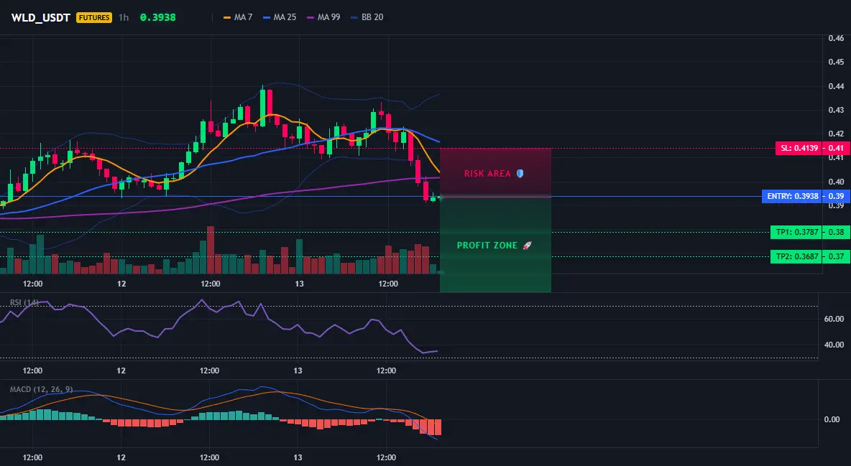The image size is (851, 466).
Task: Click the '12' date label on price chart axis
Action: coord(121,284)
